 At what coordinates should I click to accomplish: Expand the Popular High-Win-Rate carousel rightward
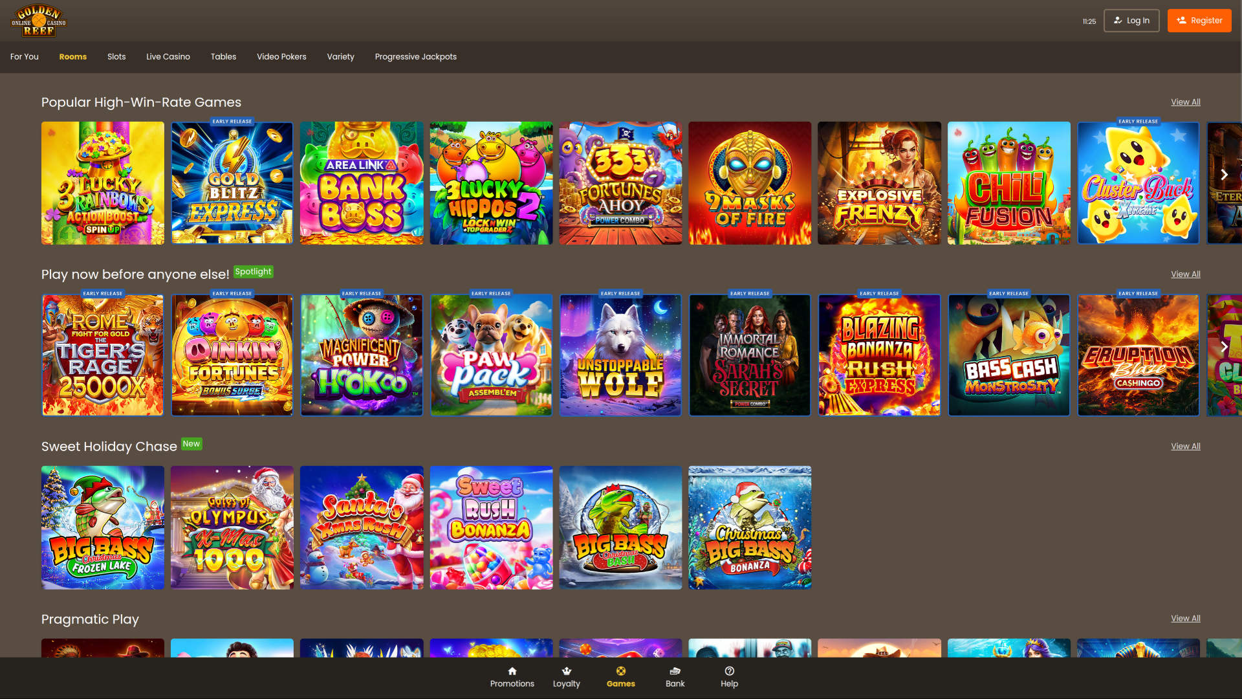click(1225, 175)
